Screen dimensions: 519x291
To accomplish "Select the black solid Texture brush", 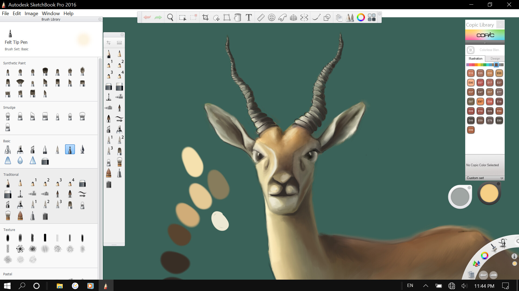I will pos(45,238).
